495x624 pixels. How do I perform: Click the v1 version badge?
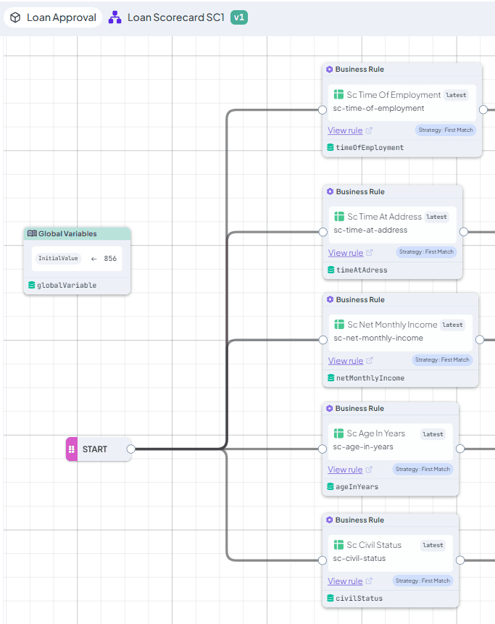point(239,17)
